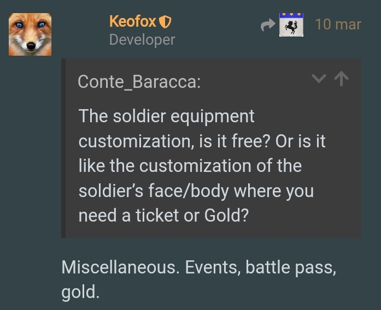Viewport: 381px width, 310px height.
Task: Jump to quoted post via up arrow
Action: tap(341, 79)
